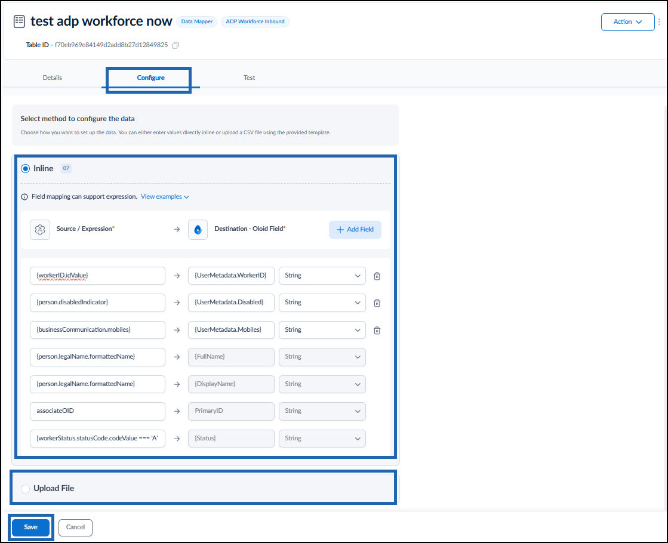
Task: Click the table document icon beside title
Action: click(19, 21)
